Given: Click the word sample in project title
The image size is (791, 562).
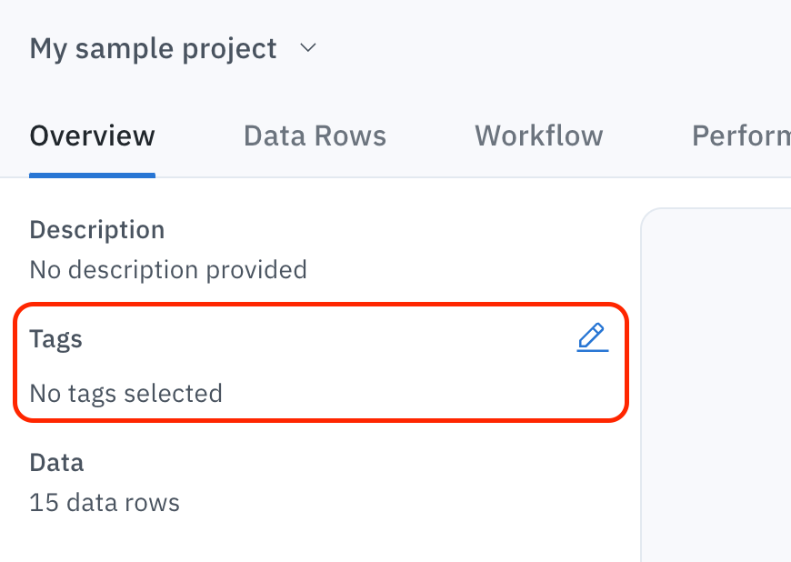Looking at the screenshot, I should point(125,49).
